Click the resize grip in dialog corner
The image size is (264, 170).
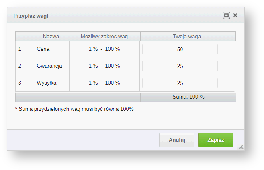coord(241,147)
